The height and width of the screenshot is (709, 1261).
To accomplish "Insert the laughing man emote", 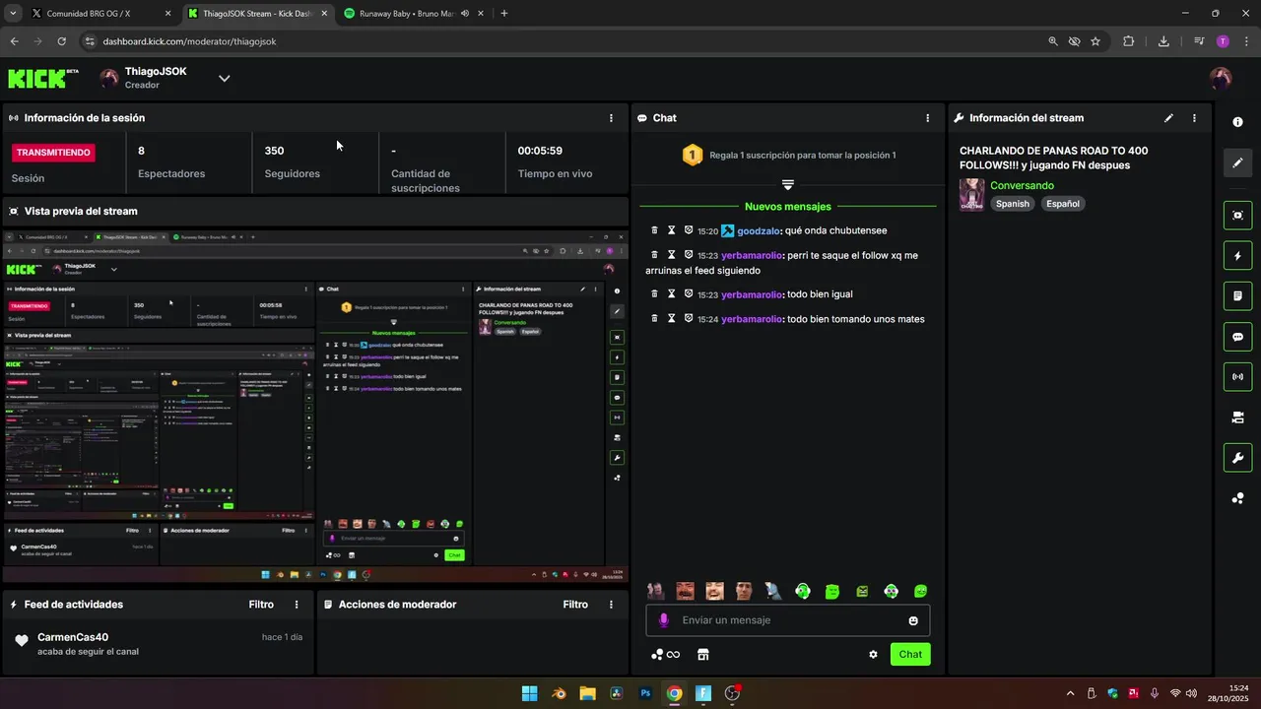I will coord(714,591).
